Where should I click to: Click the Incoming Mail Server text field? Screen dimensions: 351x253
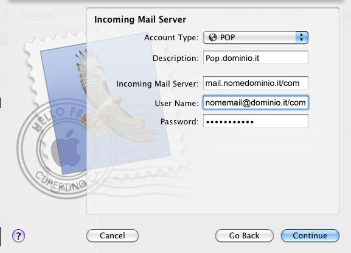tap(255, 83)
